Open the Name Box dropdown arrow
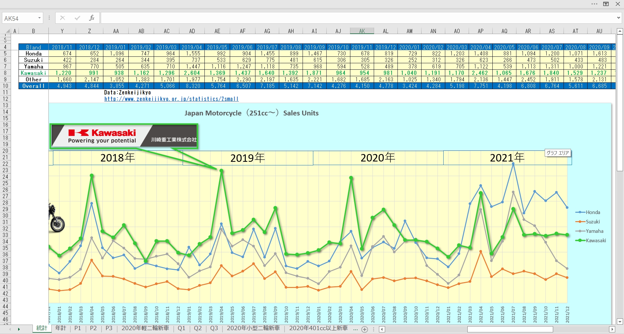Viewport: 624px width, 334px height. pyautogui.click(x=39, y=18)
